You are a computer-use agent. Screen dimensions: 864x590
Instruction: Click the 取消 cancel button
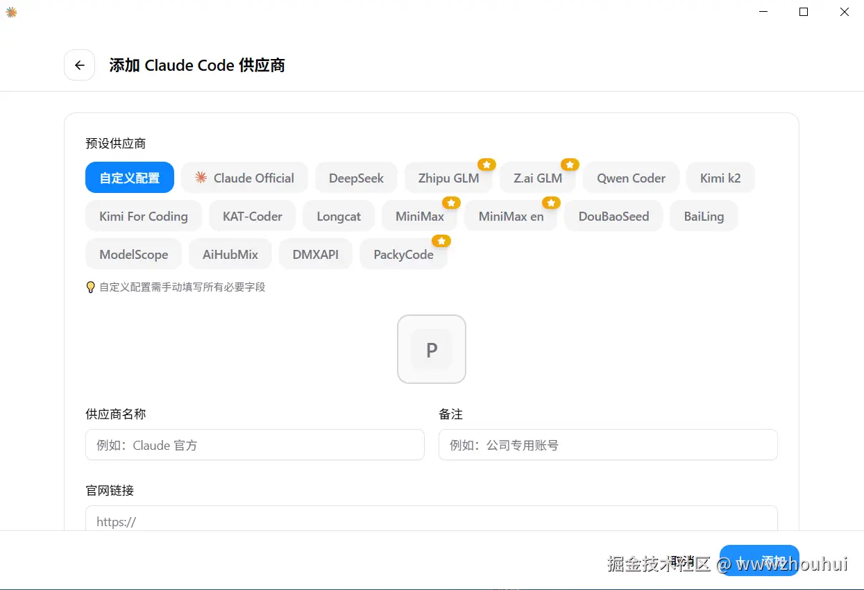(x=683, y=561)
